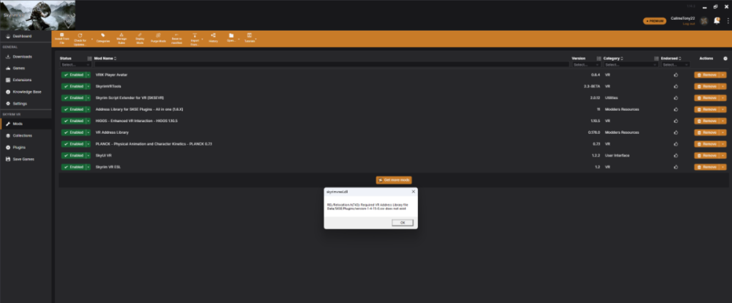Click the Skyrim VR game banner thumbnail
732x303 pixels.
[x=38, y=15]
